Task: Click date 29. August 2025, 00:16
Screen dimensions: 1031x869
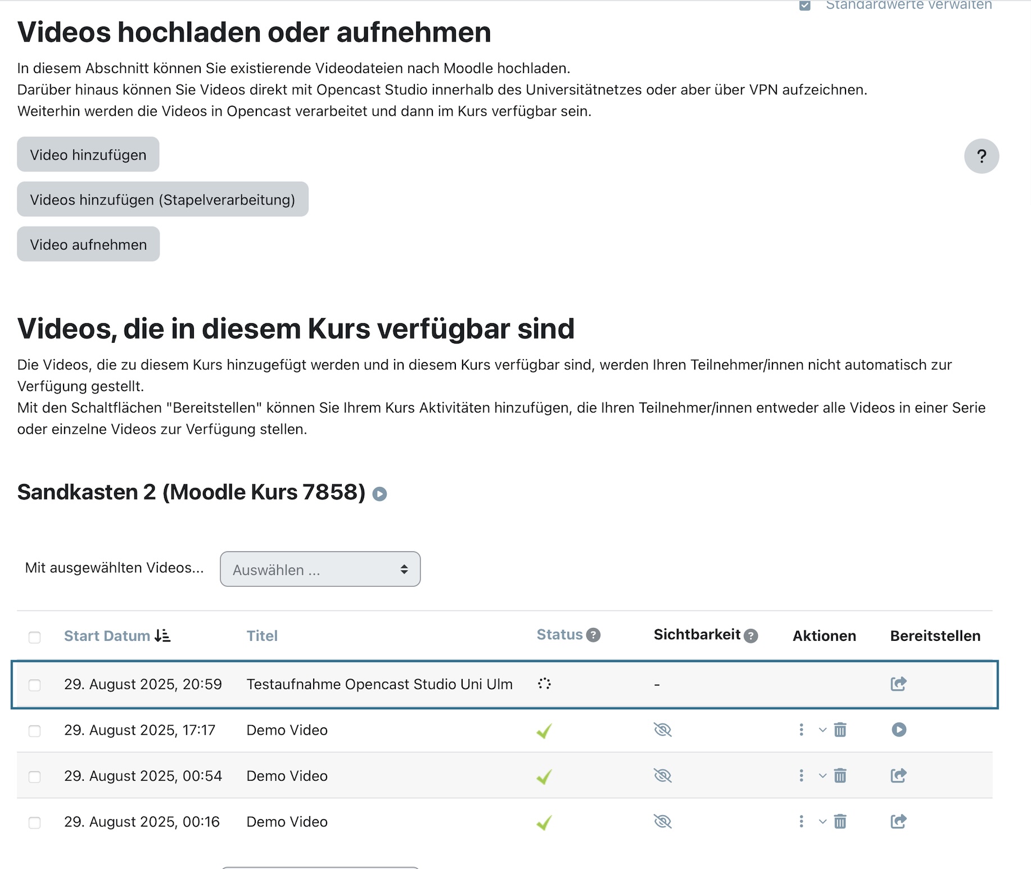Action: 142,822
